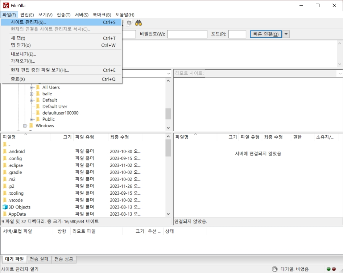Open the local site path dropdown
This screenshot has width=343, height=273.
pos(169,74)
